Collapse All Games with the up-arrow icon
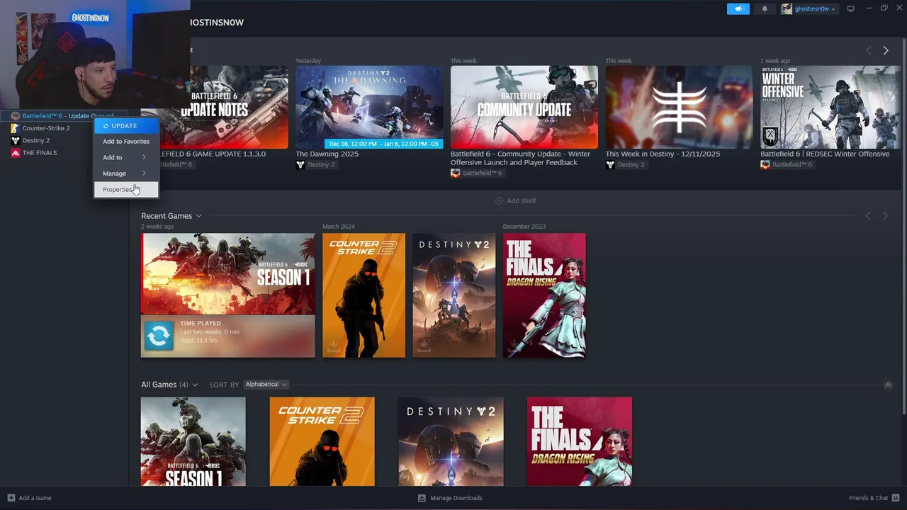This screenshot has width=907, height=510. pos(888,385)
